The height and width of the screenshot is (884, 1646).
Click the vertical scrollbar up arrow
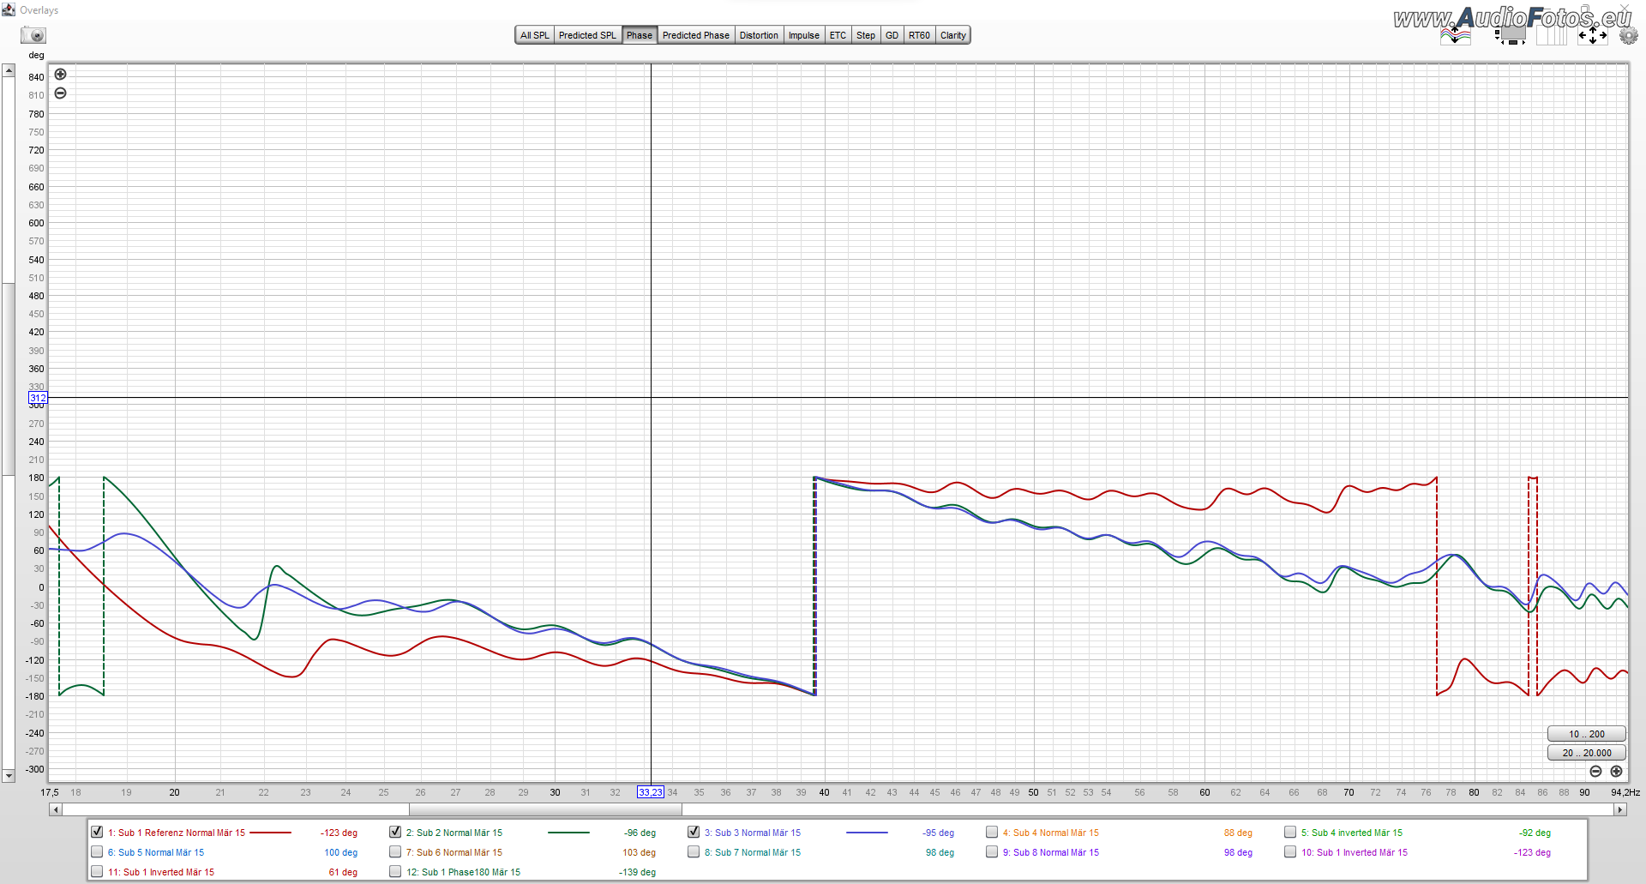click(9, 70)
